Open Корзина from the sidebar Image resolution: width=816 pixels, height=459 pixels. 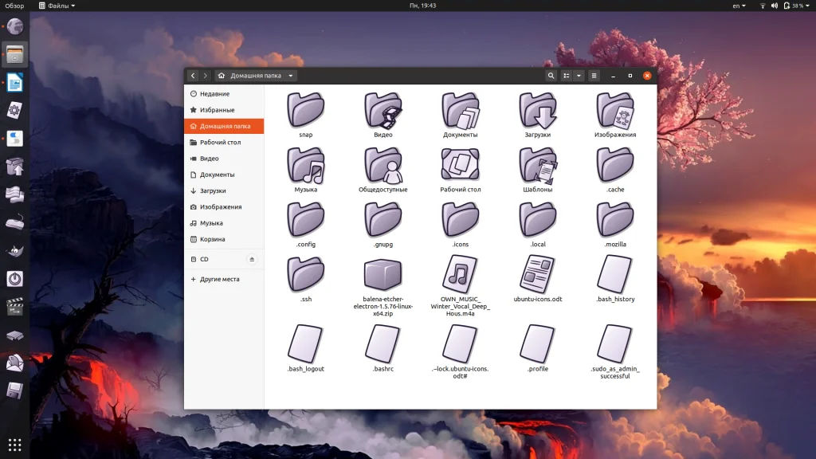tap(212, 239)
